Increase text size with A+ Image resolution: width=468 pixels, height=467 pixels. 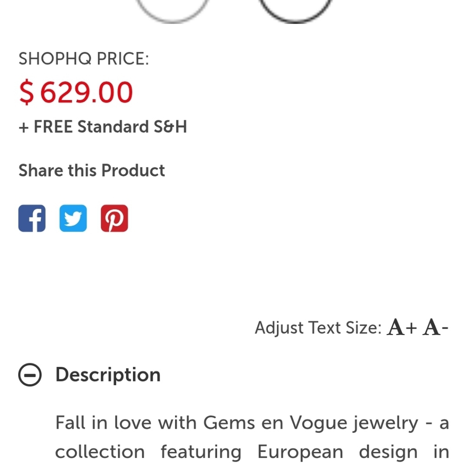402,328
